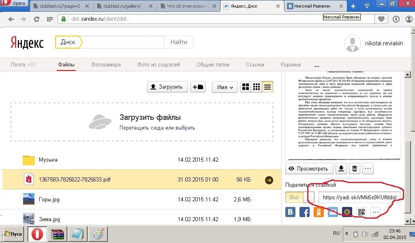This screenshot has height=243, width=415.
Task: Expand more sharing options ellipsis
Action: click(375, 212)
